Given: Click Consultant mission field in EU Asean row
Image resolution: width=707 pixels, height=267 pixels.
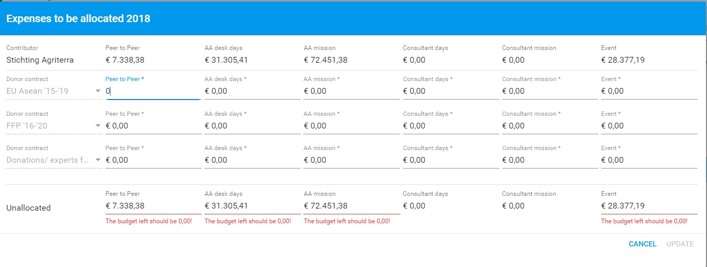Looking at the screenshot, I should [549, 91].
